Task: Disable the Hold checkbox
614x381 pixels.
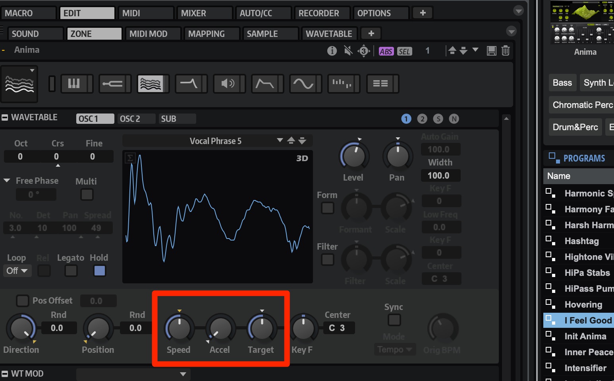Action: tap(99, 271)
